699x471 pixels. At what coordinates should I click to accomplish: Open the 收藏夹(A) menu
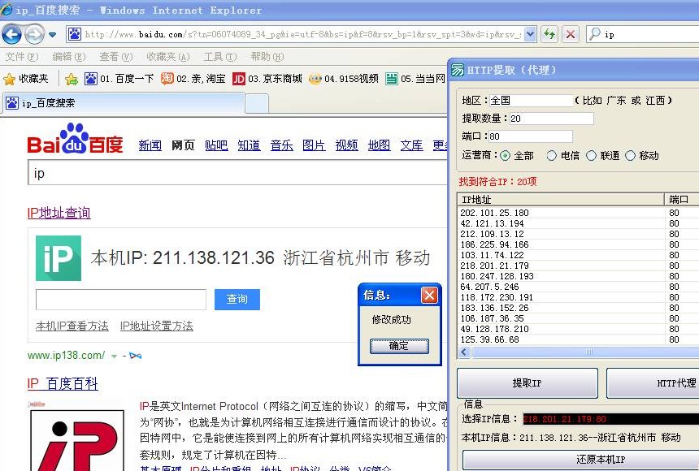pos(168,57)
